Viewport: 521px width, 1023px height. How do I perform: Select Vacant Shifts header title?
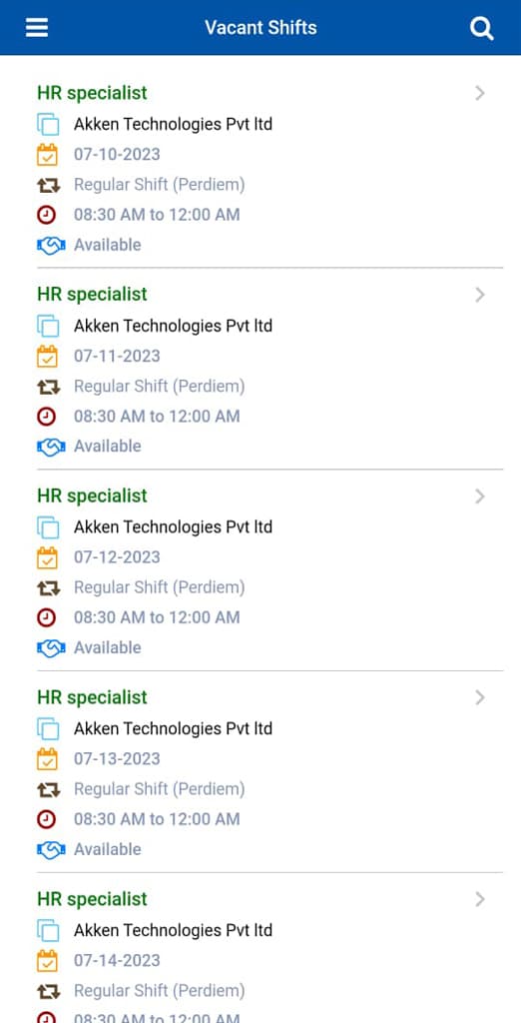[x=260, y=27]
